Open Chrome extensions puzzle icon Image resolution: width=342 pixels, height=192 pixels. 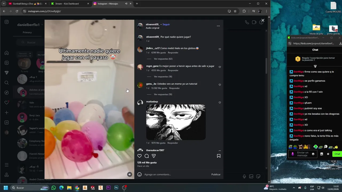(x=244, y=11)
